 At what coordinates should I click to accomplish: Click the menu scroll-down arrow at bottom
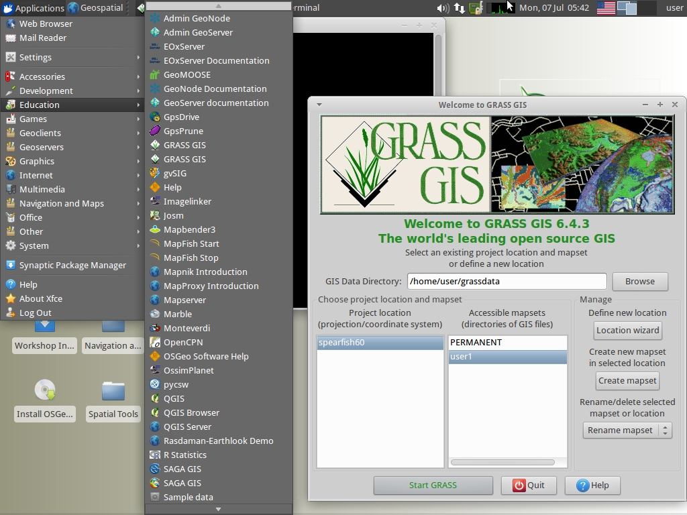(218, 510)
